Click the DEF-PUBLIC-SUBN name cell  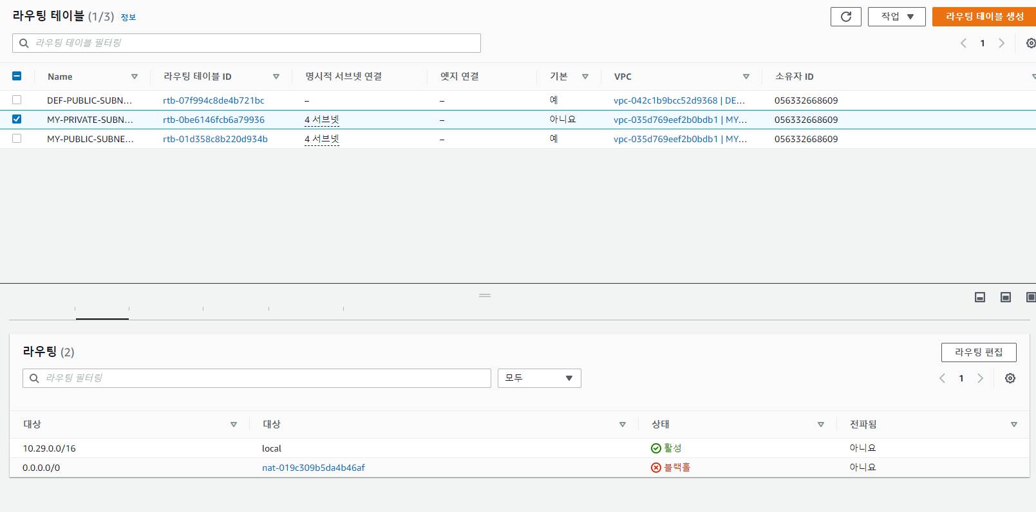(89, 100)
